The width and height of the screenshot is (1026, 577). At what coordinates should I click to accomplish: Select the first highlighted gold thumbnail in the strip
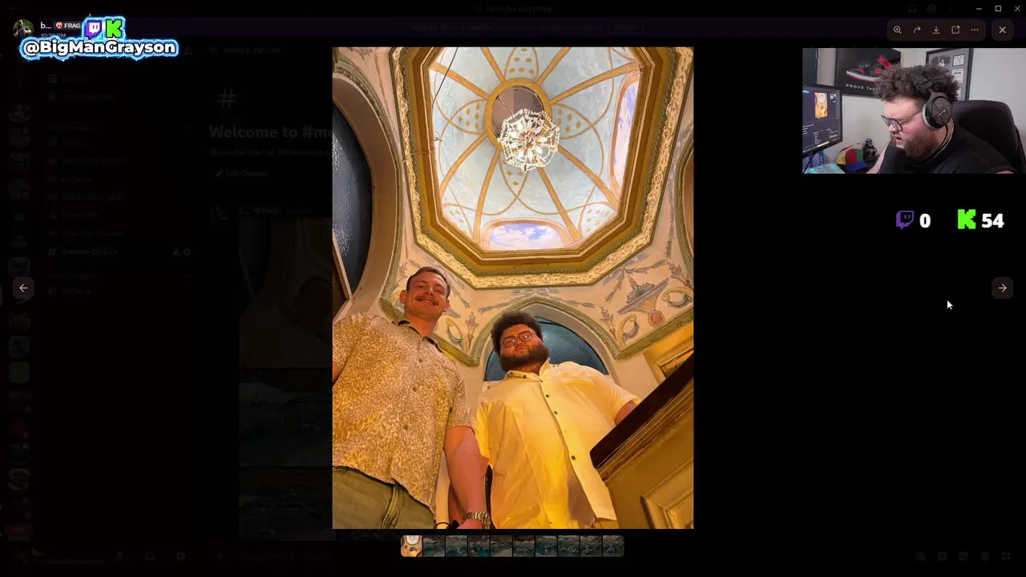coord(411,546)
